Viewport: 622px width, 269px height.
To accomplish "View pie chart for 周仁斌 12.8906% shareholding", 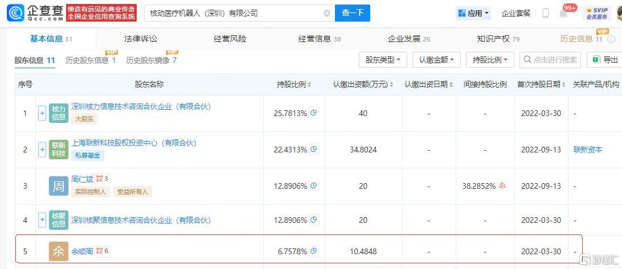I will click(314, 185).
